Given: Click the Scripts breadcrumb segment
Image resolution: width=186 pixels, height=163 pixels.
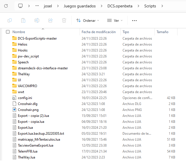Looking at the screenshot, I should click(150, 6).
